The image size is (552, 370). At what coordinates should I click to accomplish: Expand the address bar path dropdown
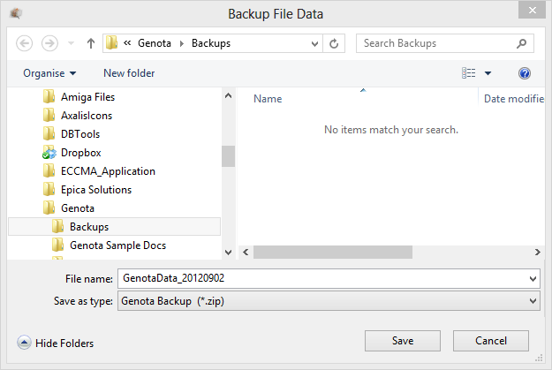[314, 43]
